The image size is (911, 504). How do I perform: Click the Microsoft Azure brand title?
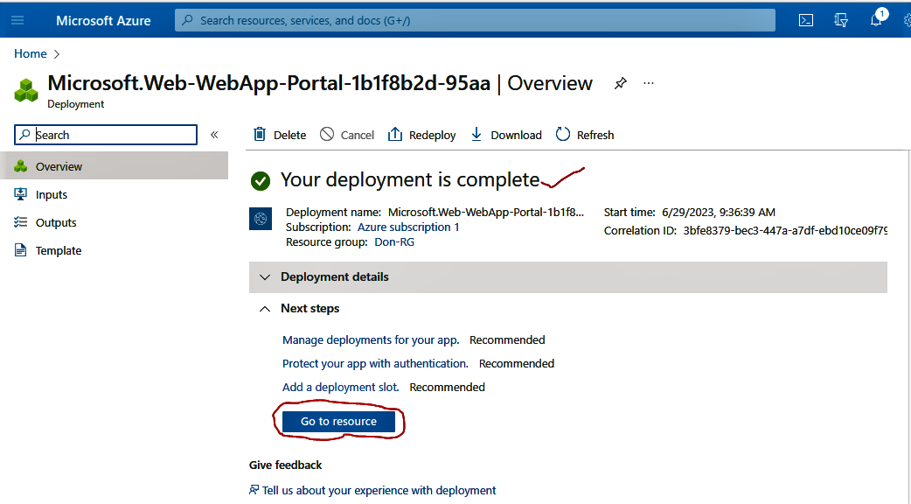(103, 20)
